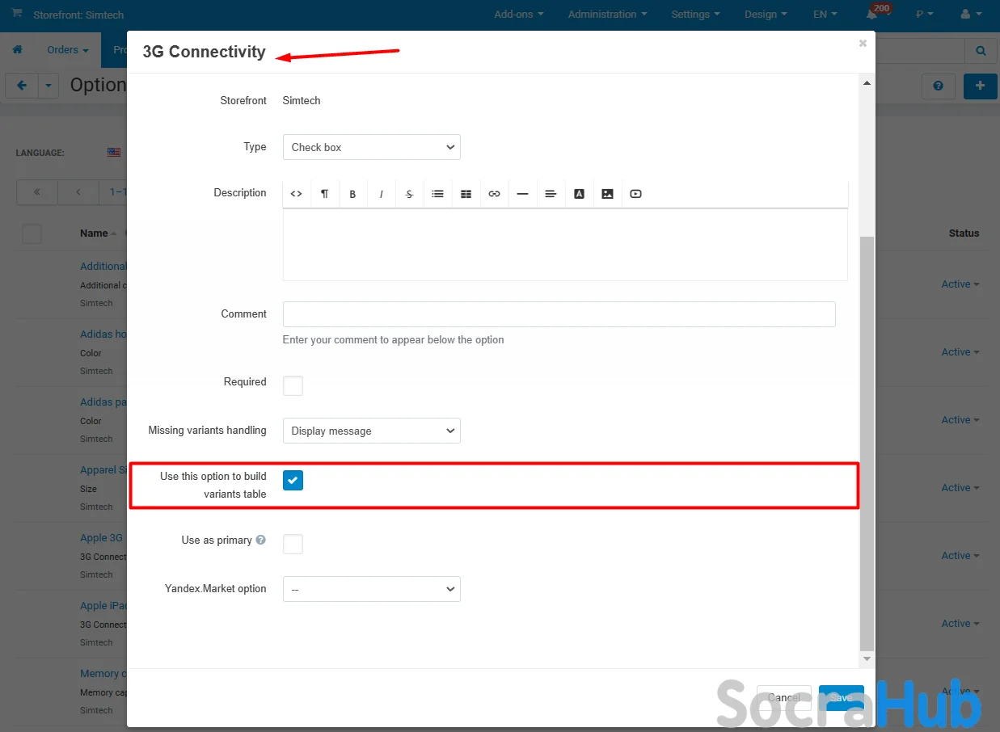Insert a link in description editor
The image size is (1000, 732).
(494, 194)
